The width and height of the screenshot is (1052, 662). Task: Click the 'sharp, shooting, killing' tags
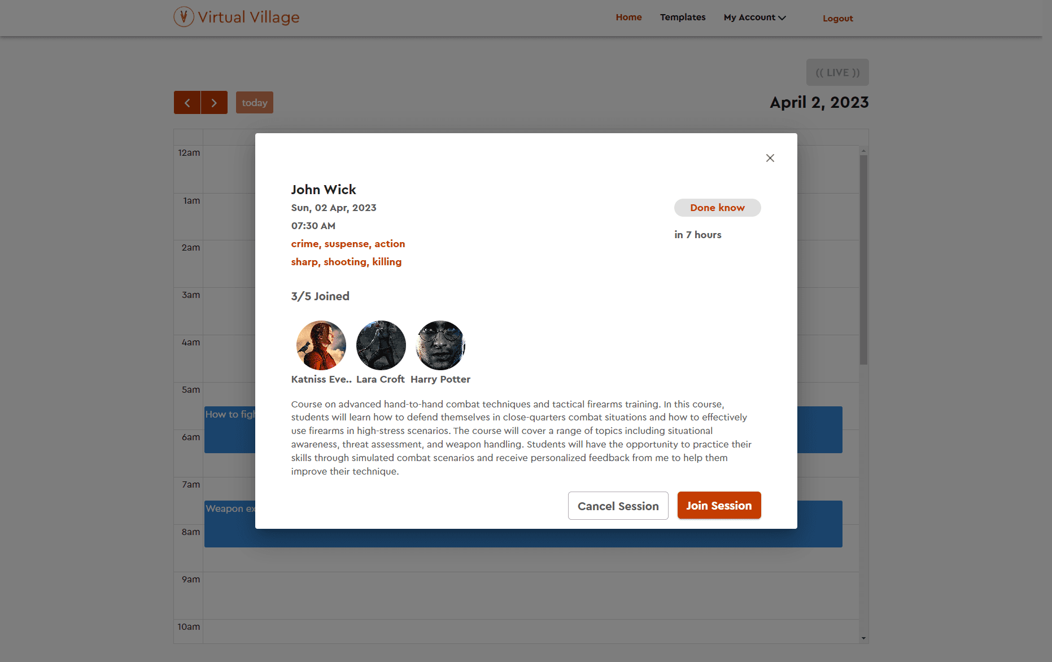(x=346, y=262)
